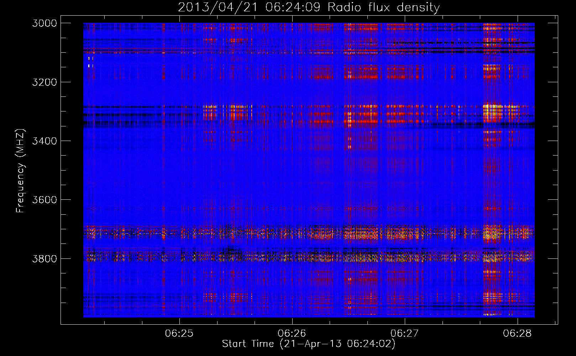Click the plot title "2013/04/21 06:24:09 Radio flux density"
The width and height of the screenshot is (576, 356).
point(309,7)
